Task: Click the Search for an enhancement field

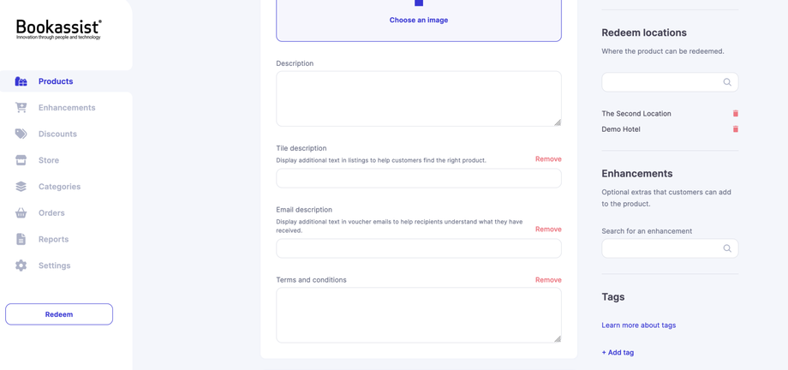Action: pos(661,248)
